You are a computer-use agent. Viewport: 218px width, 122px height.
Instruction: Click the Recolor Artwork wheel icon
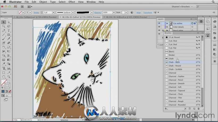click(132, 12)
